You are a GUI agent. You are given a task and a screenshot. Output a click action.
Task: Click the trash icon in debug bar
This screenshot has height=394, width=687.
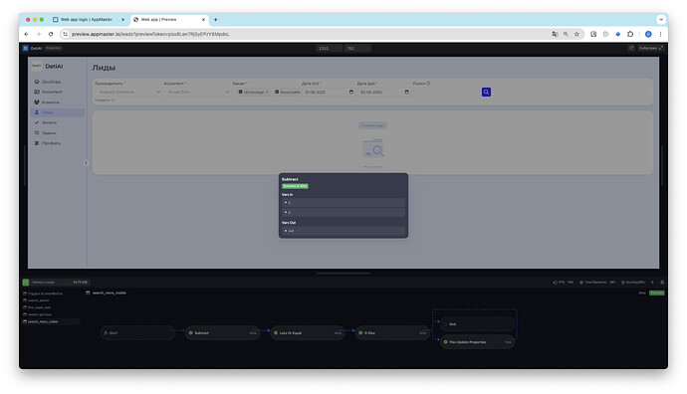tap(662, 283)
